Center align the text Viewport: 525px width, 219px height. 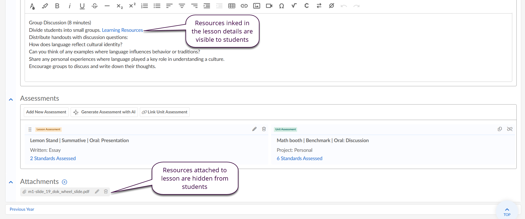[x=182, y=6]
